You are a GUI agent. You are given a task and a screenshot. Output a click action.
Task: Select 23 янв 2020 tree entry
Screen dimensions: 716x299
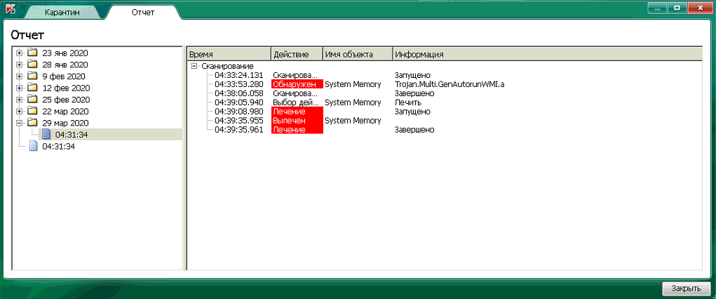coord(65,53)
